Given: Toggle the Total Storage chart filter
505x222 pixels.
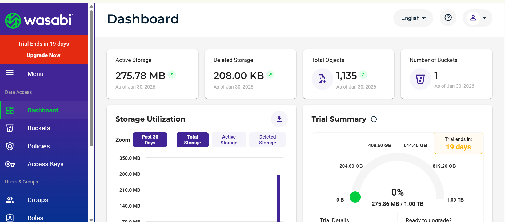Looking at the screenshot, I should [192, 140].
